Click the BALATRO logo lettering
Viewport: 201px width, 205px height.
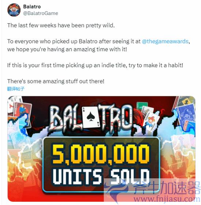(x=91, y=118)
